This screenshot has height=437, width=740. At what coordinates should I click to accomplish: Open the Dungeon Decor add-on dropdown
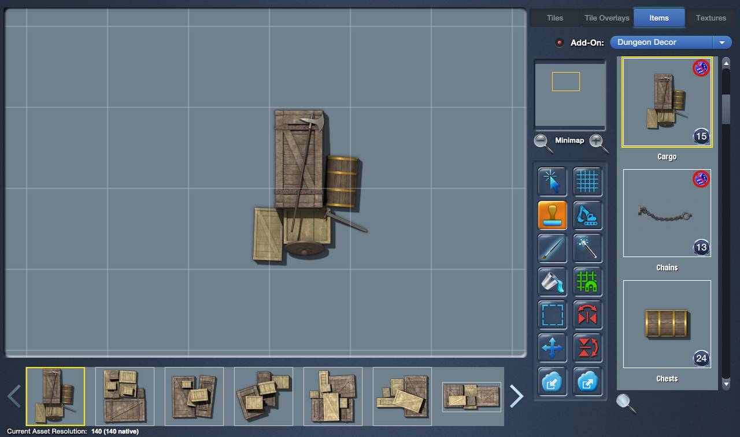[671, 42]
